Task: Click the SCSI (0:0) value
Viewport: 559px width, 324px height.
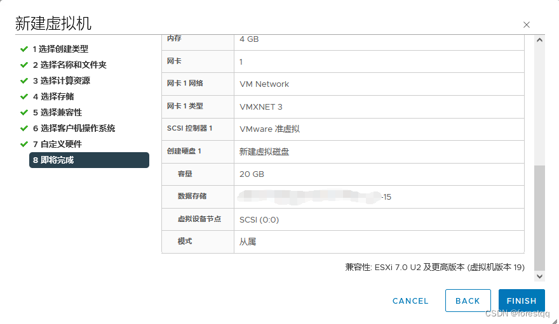Action: click(259, 220)
